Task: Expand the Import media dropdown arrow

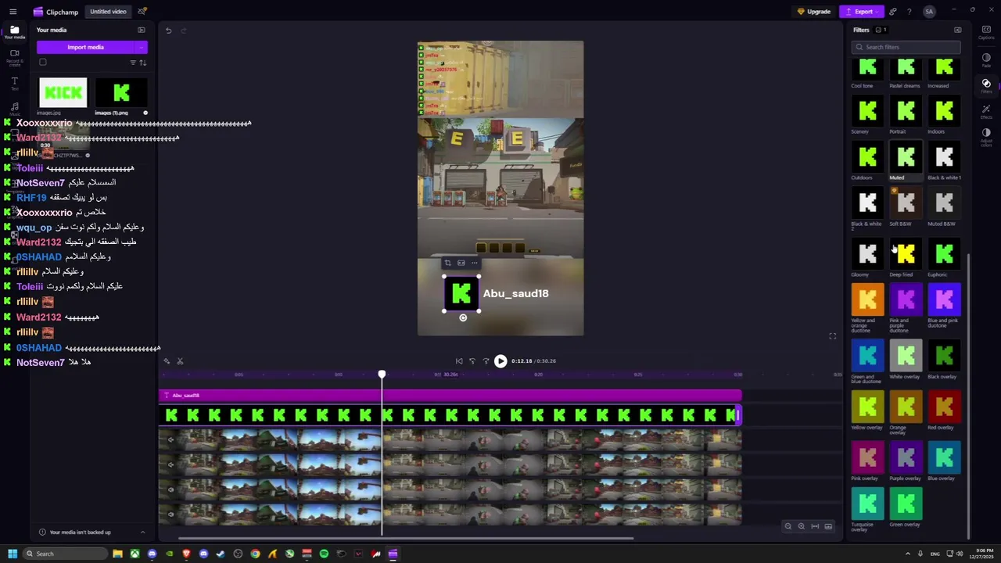Action: [x=142, y=47]
